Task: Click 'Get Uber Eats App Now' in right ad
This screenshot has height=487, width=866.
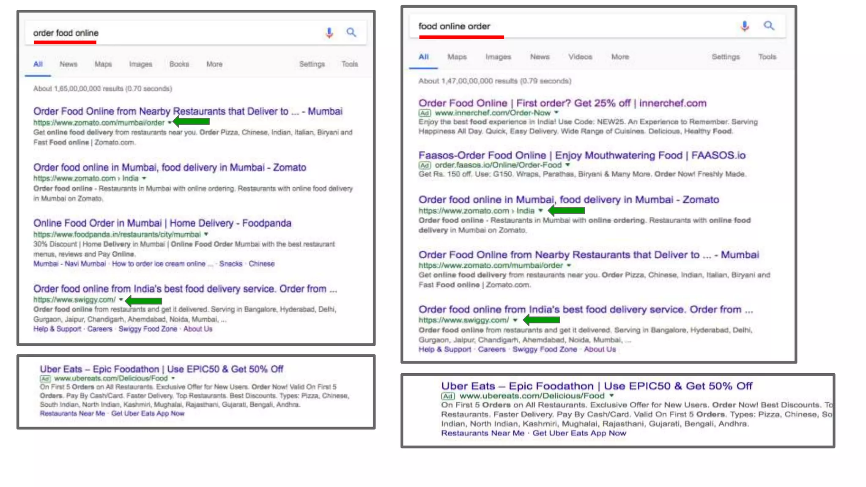Action: [x=579, y=433]
